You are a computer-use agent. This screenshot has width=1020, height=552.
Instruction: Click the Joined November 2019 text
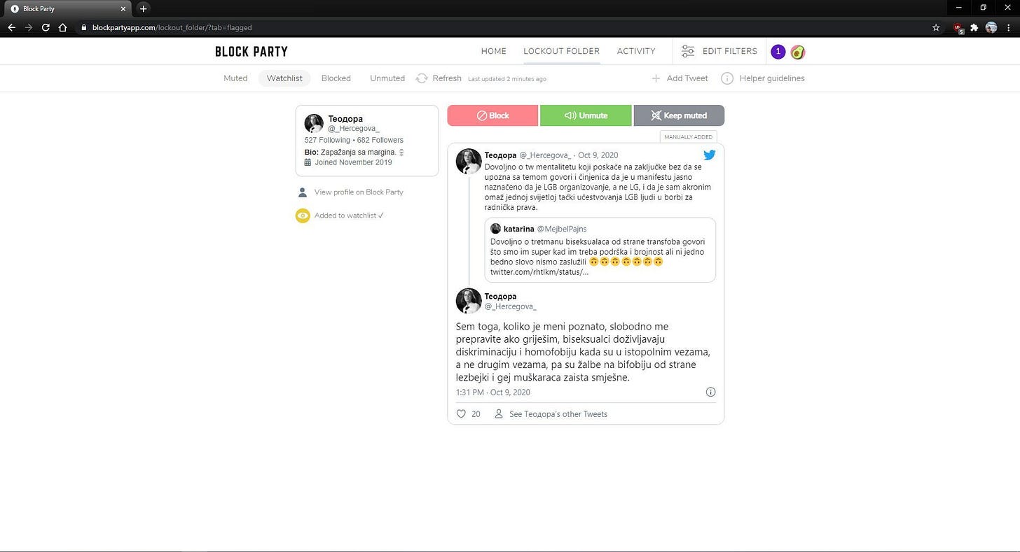[x=353, y=162]
